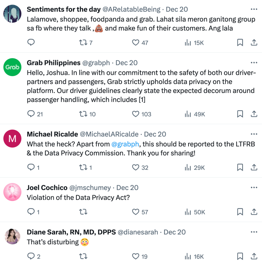This screenshot has width=262, height=265.
Task: Like the Grab Philippines reply
Action: pos(136,114)
